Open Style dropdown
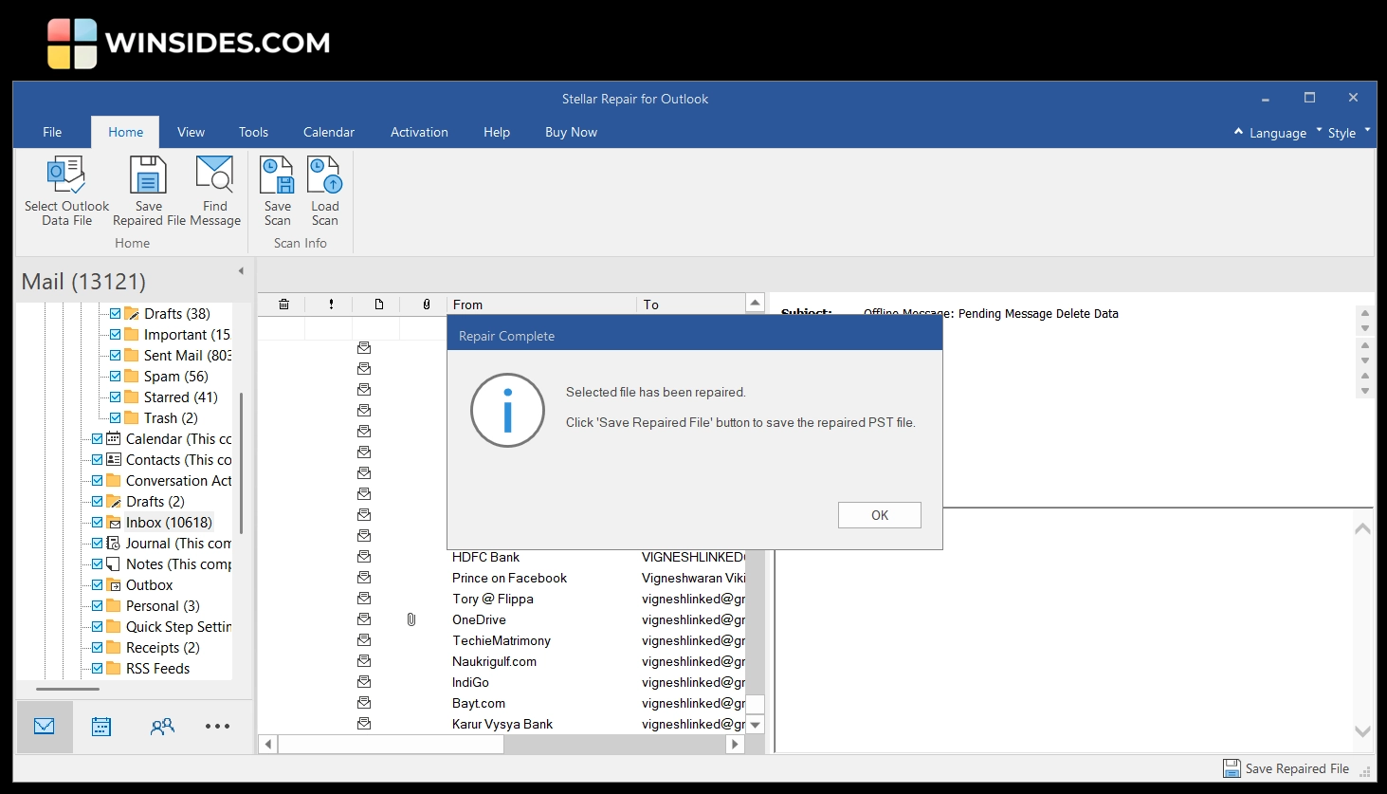 [1347, 133]
